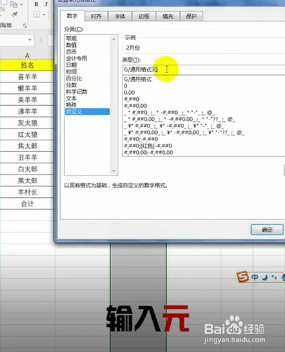This screenshot has width=285, height=352.
Task: Choose format #,##0.00 in type list
Action: click(136, 106)
